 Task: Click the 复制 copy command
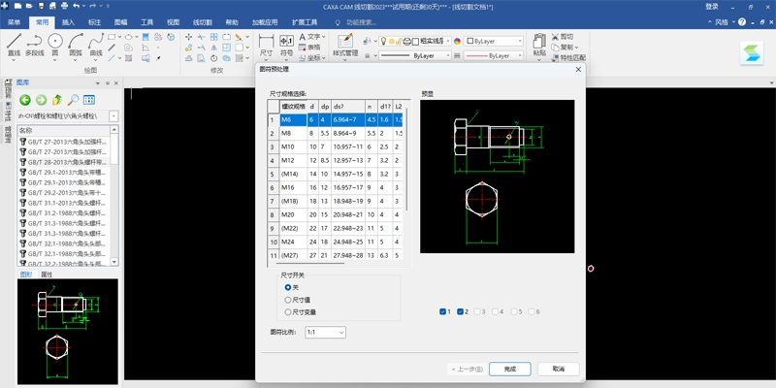click(563, 47)
